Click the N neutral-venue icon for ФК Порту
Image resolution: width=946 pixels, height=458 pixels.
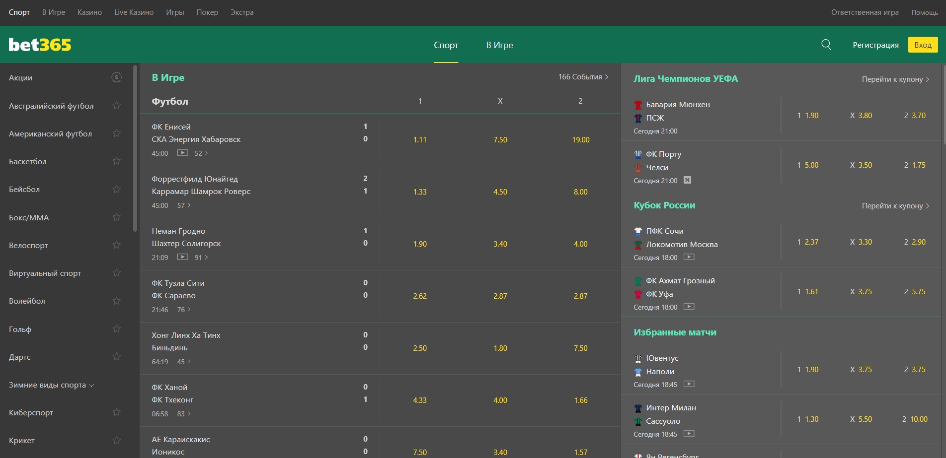tap(687, 180)
